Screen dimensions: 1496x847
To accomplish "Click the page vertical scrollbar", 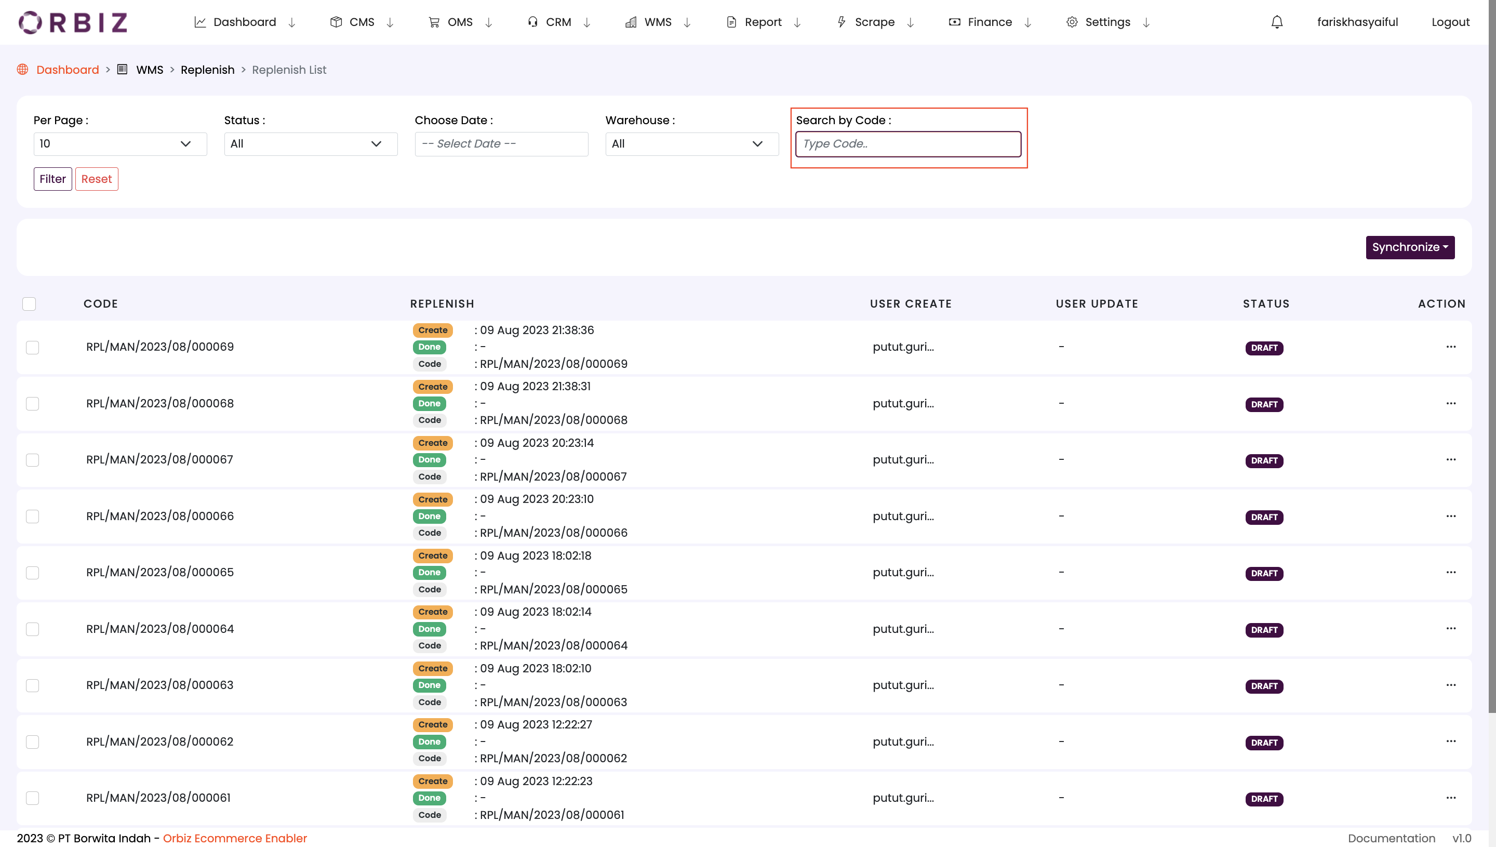I will coord(1491,356).
